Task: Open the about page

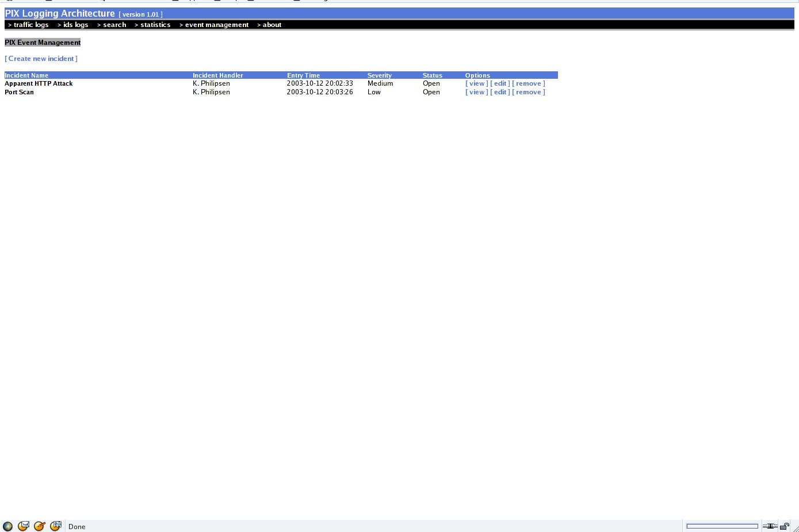Action: coord(269,25)
